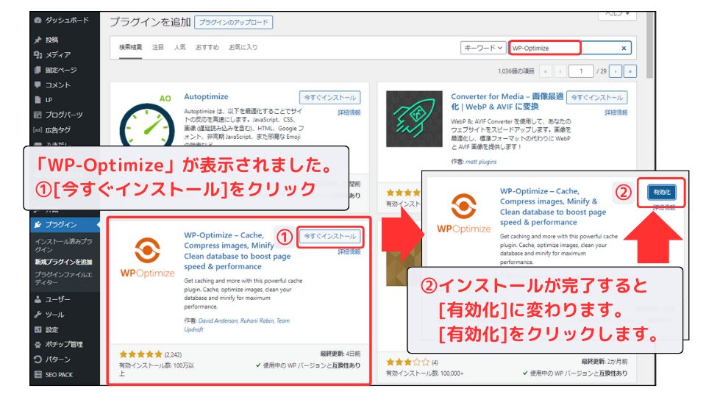Viewport: 706px width, 397px height.
Task: Go to next results page arrow
Action: tap(616, 71)
